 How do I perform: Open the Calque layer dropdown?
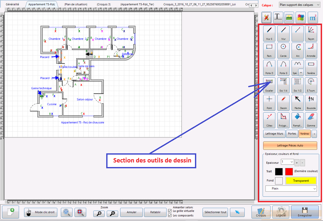300,5
